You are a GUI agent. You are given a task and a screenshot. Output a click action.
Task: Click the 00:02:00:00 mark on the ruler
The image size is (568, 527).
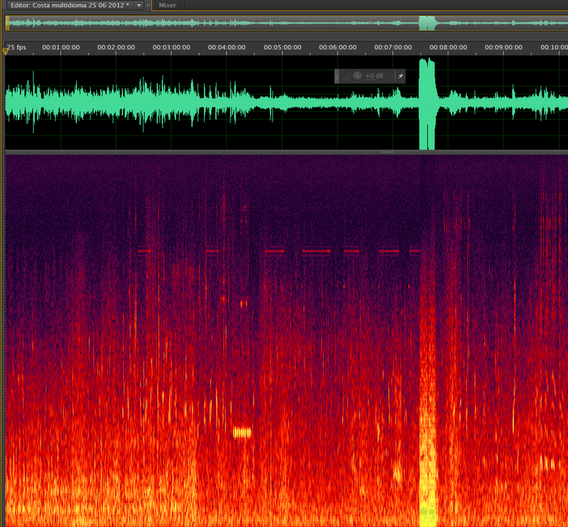[x=116, y=48]
